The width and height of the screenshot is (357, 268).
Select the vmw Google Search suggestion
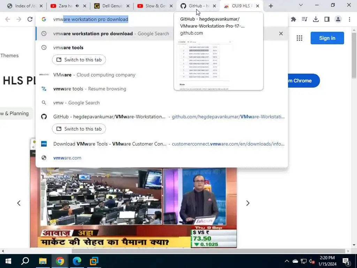coord(162,103)
